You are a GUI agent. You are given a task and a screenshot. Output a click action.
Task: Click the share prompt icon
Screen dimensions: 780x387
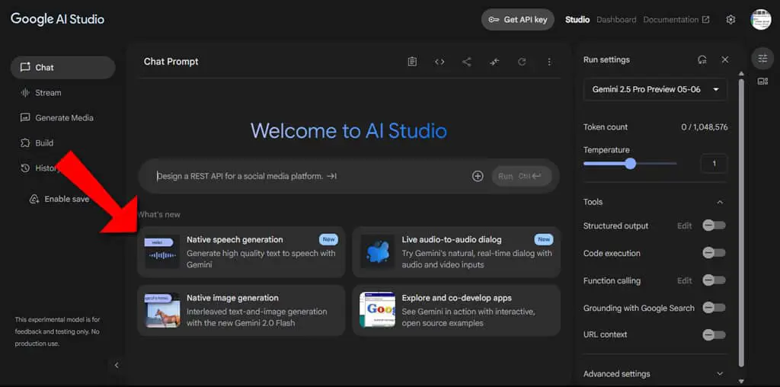pos(467,62)
